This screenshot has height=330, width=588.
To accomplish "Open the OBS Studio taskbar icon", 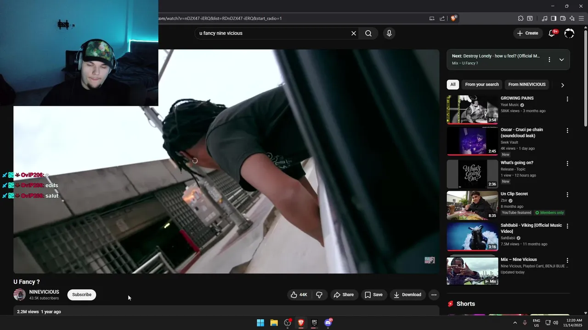I will pyautogui.click(x=288, y=323).
